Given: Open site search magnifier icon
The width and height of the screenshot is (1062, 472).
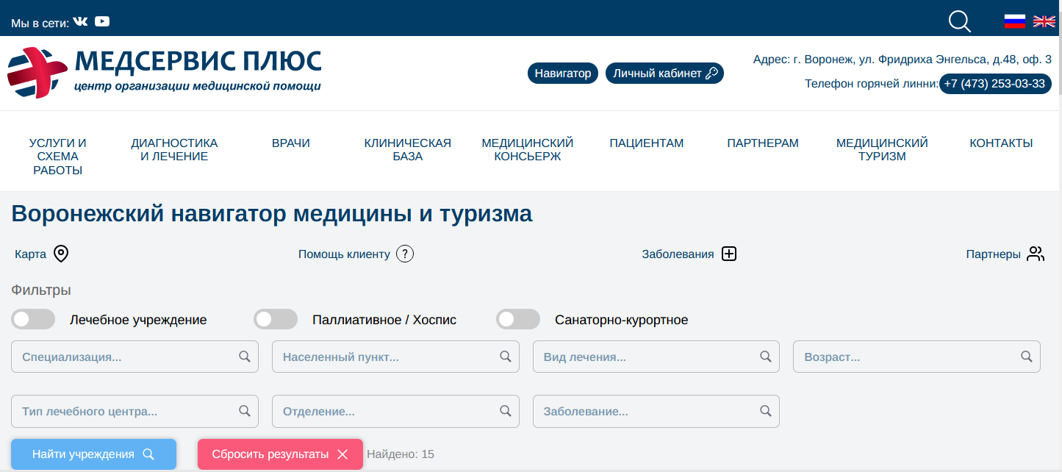Looking at the screenshot, I should click(960, 21).
